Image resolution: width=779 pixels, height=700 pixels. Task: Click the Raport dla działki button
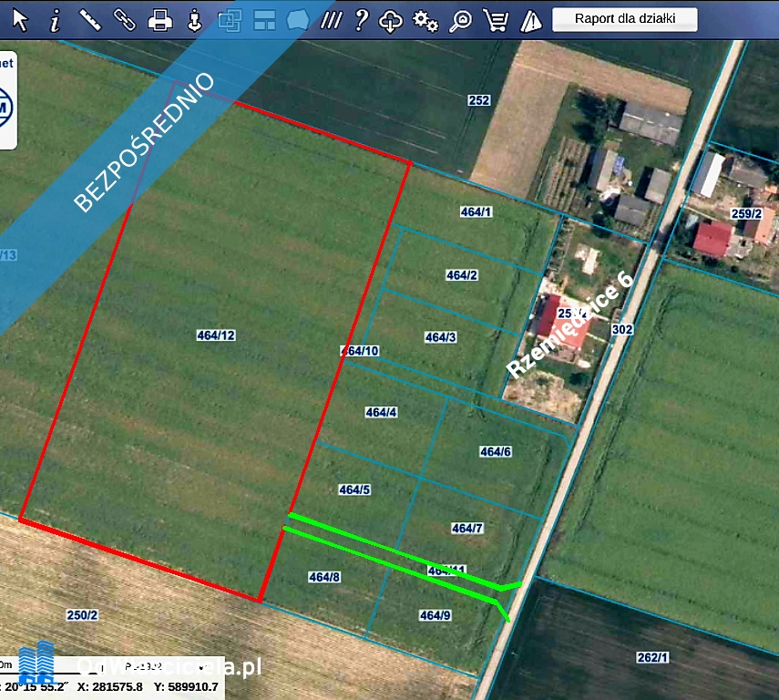coord(624,18)
